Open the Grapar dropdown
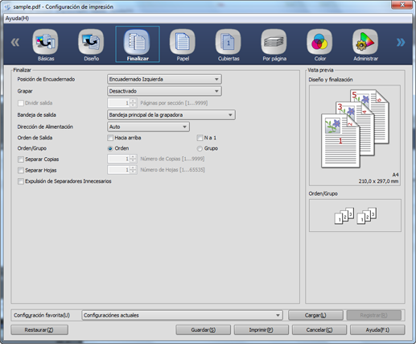 click(164, 91)
